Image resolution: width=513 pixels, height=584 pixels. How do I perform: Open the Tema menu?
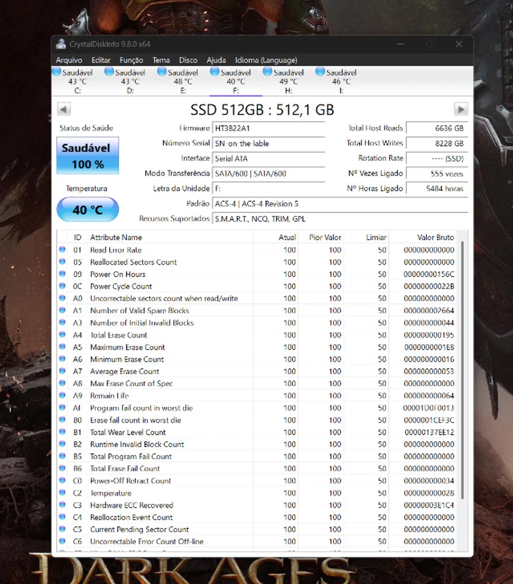[161, 60]
